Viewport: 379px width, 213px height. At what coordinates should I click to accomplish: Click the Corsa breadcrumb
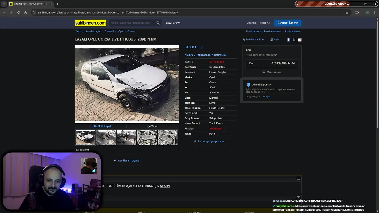130,31
